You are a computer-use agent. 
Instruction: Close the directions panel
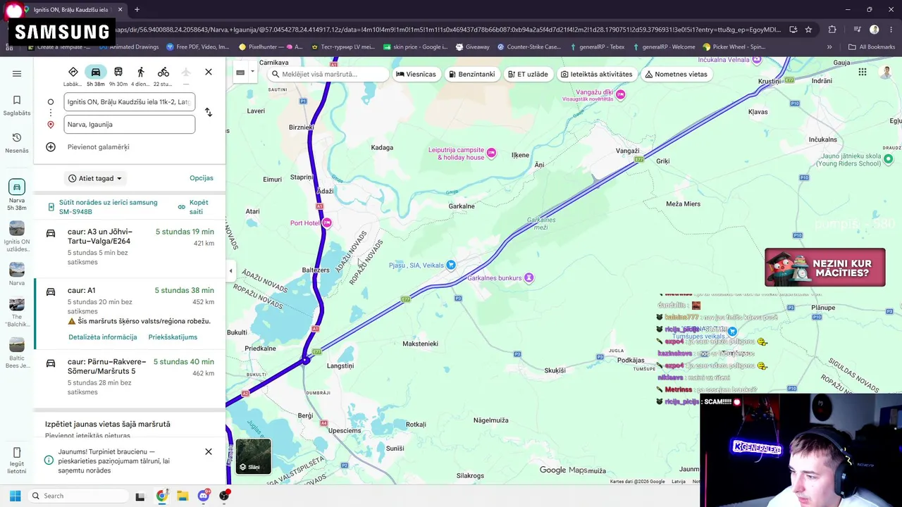[x=209, y=72]
